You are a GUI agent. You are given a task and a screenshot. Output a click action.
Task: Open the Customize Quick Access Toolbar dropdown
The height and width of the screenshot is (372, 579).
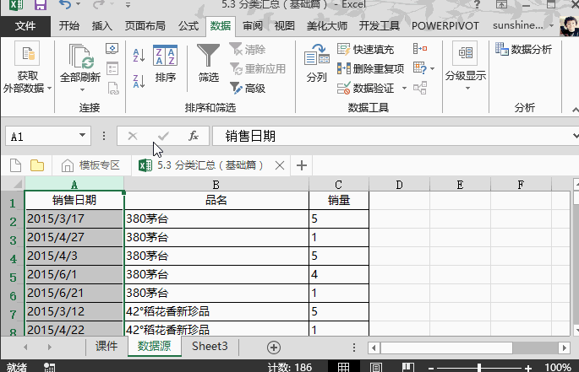click(128, 5)
